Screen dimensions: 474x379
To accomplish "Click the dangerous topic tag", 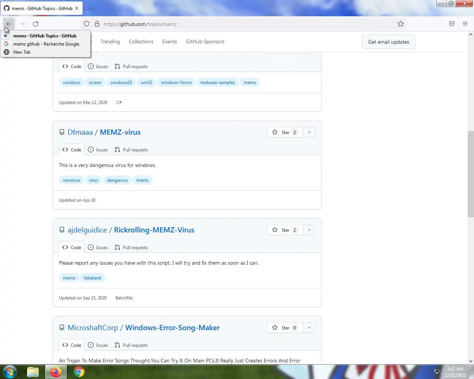I will click(x=117, y=180).
